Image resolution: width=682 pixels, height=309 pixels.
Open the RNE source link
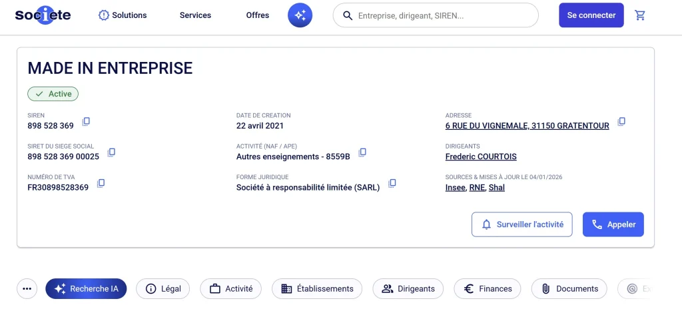coord(477,188)
